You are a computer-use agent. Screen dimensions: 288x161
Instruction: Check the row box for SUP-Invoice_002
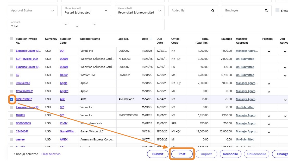(11, 59)
